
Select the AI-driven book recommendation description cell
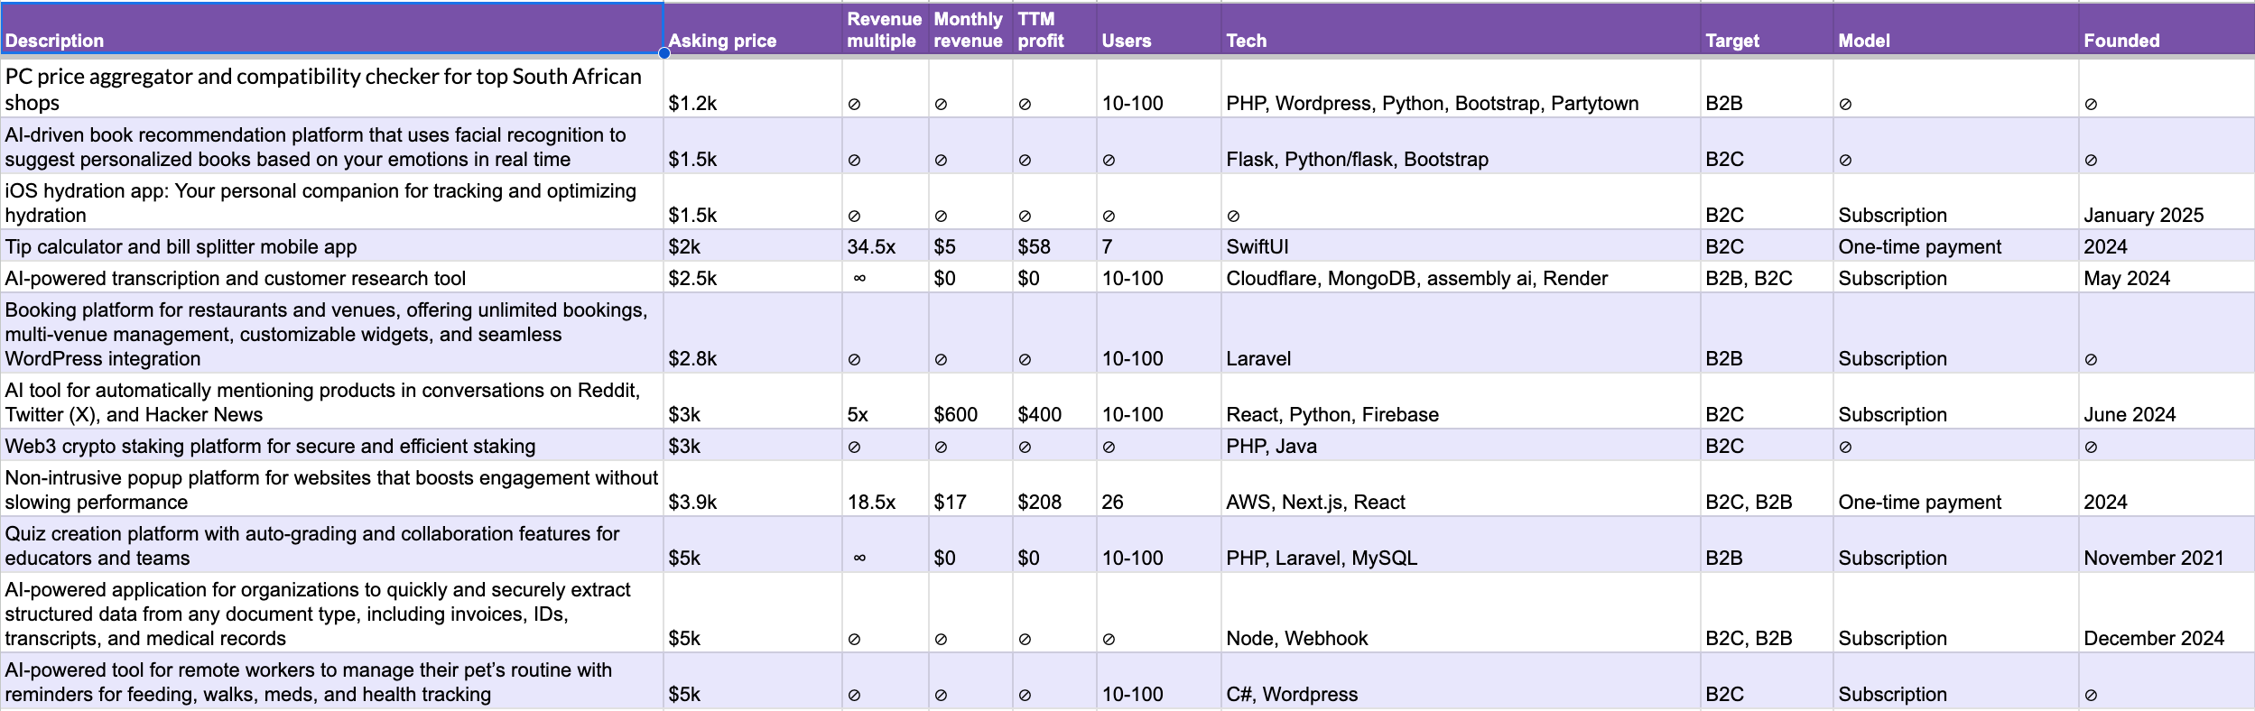click(x=331, y=146)
